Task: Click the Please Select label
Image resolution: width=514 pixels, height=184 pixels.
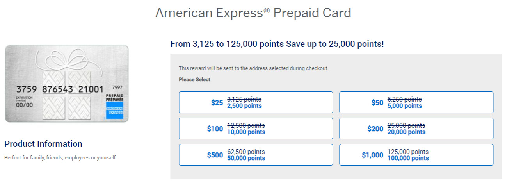Action: pos(194,80)
